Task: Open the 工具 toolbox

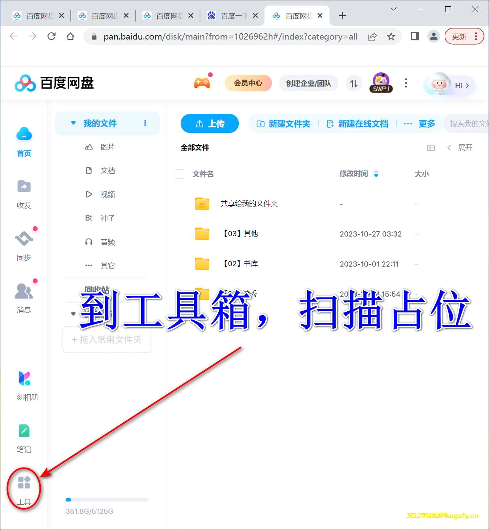Action: (x=24, y=491)
